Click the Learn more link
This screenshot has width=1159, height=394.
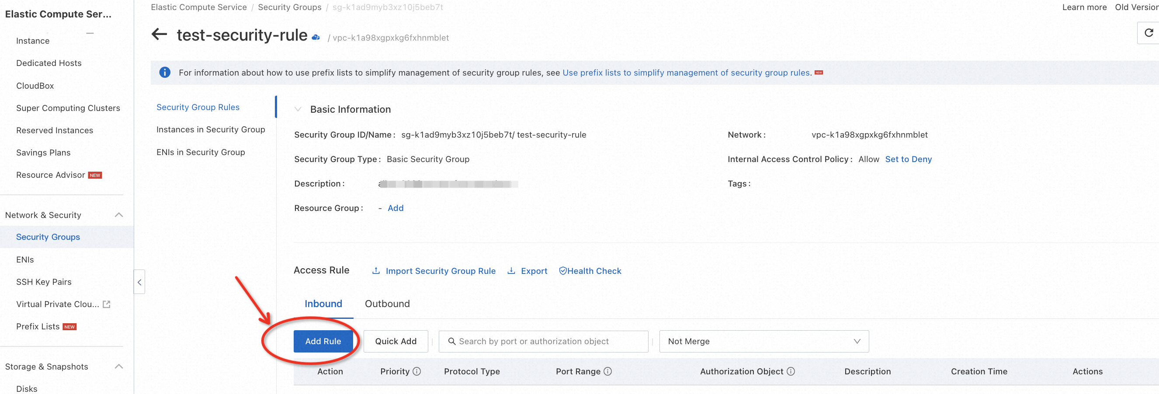1084,7
